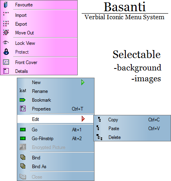Click the -background text line
The image size is (171, 181).
tap(138, 68)
